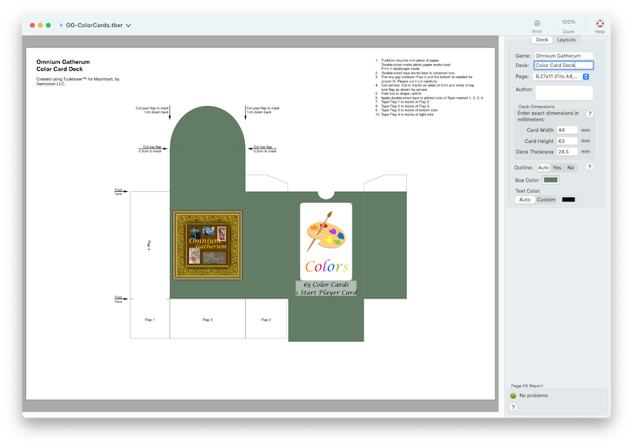Click the Card Width input field
Viewport: 633px width, 447px height.
pos(567,130)
